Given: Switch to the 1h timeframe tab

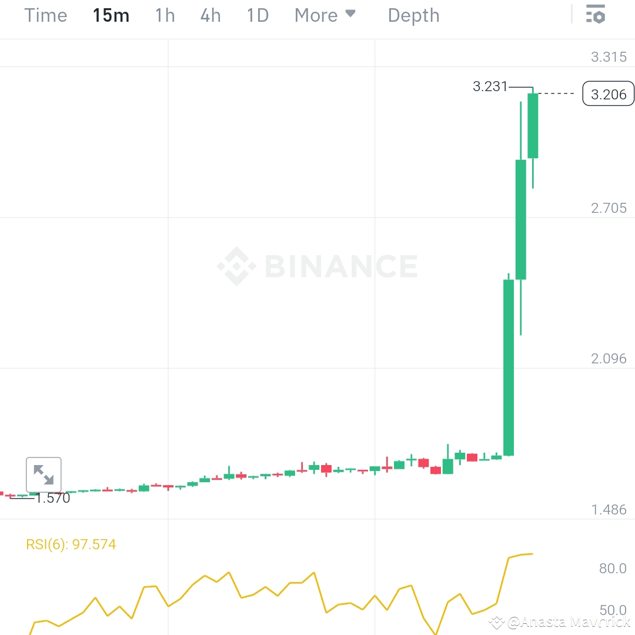Looking at the screenshot, I should tap(164, 15).
